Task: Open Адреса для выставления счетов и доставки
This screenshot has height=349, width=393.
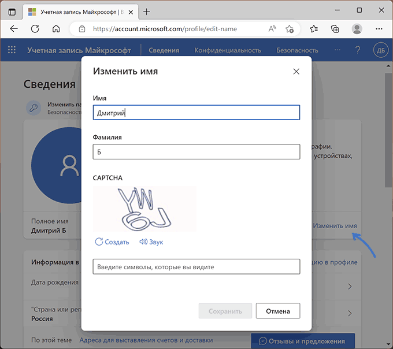Action: tap(146, 340)
